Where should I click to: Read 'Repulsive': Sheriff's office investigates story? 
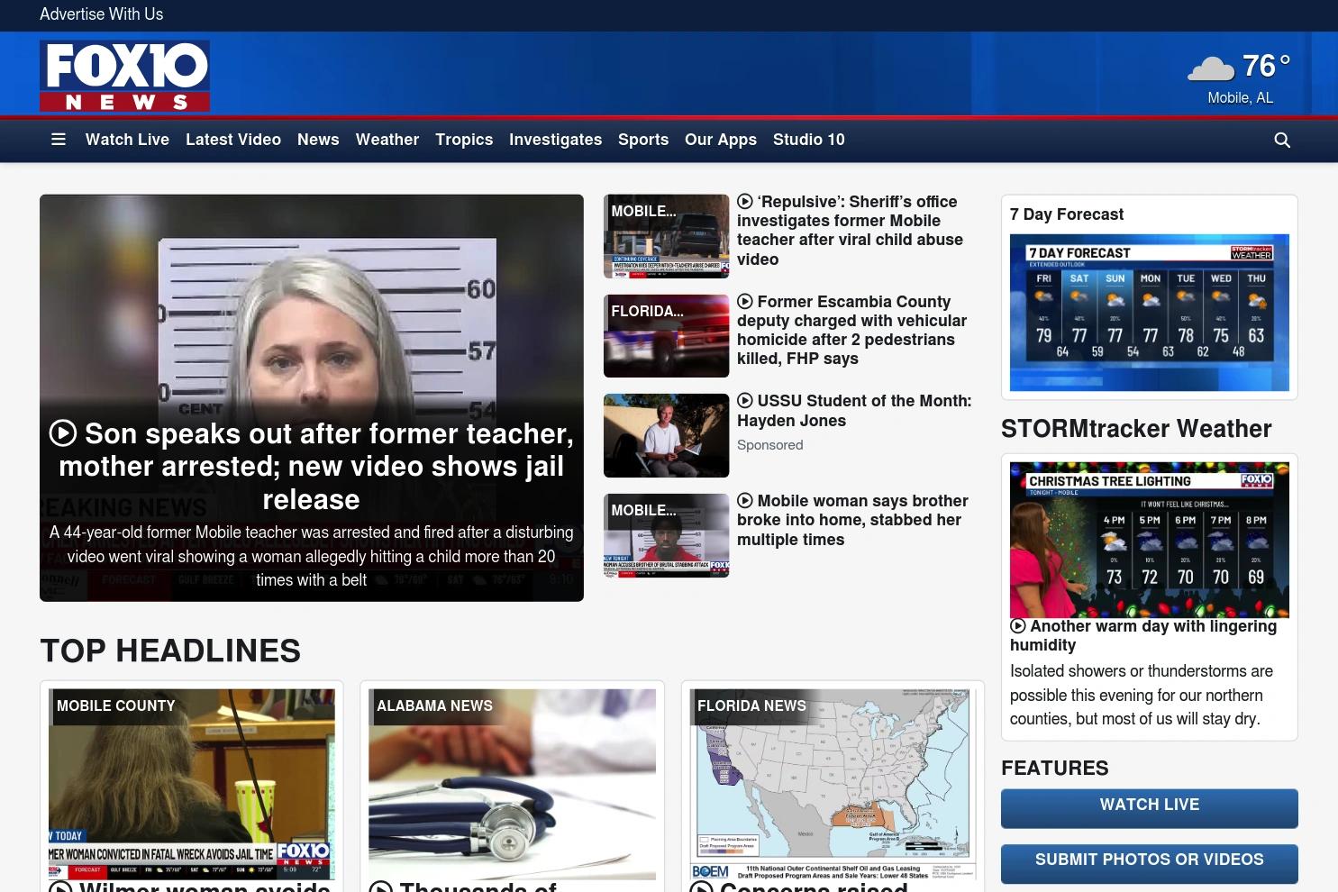pyautogui.click(x=850, y=231)
